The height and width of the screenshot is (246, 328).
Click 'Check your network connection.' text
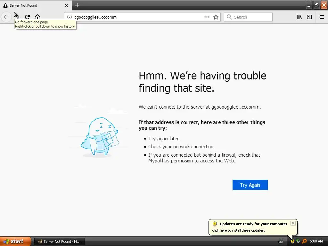(181, 147)
